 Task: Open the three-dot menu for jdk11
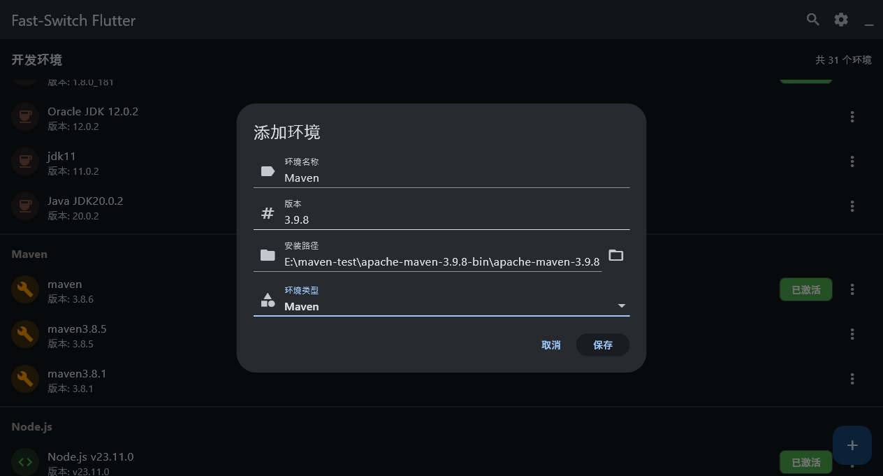tap(852, 161)
